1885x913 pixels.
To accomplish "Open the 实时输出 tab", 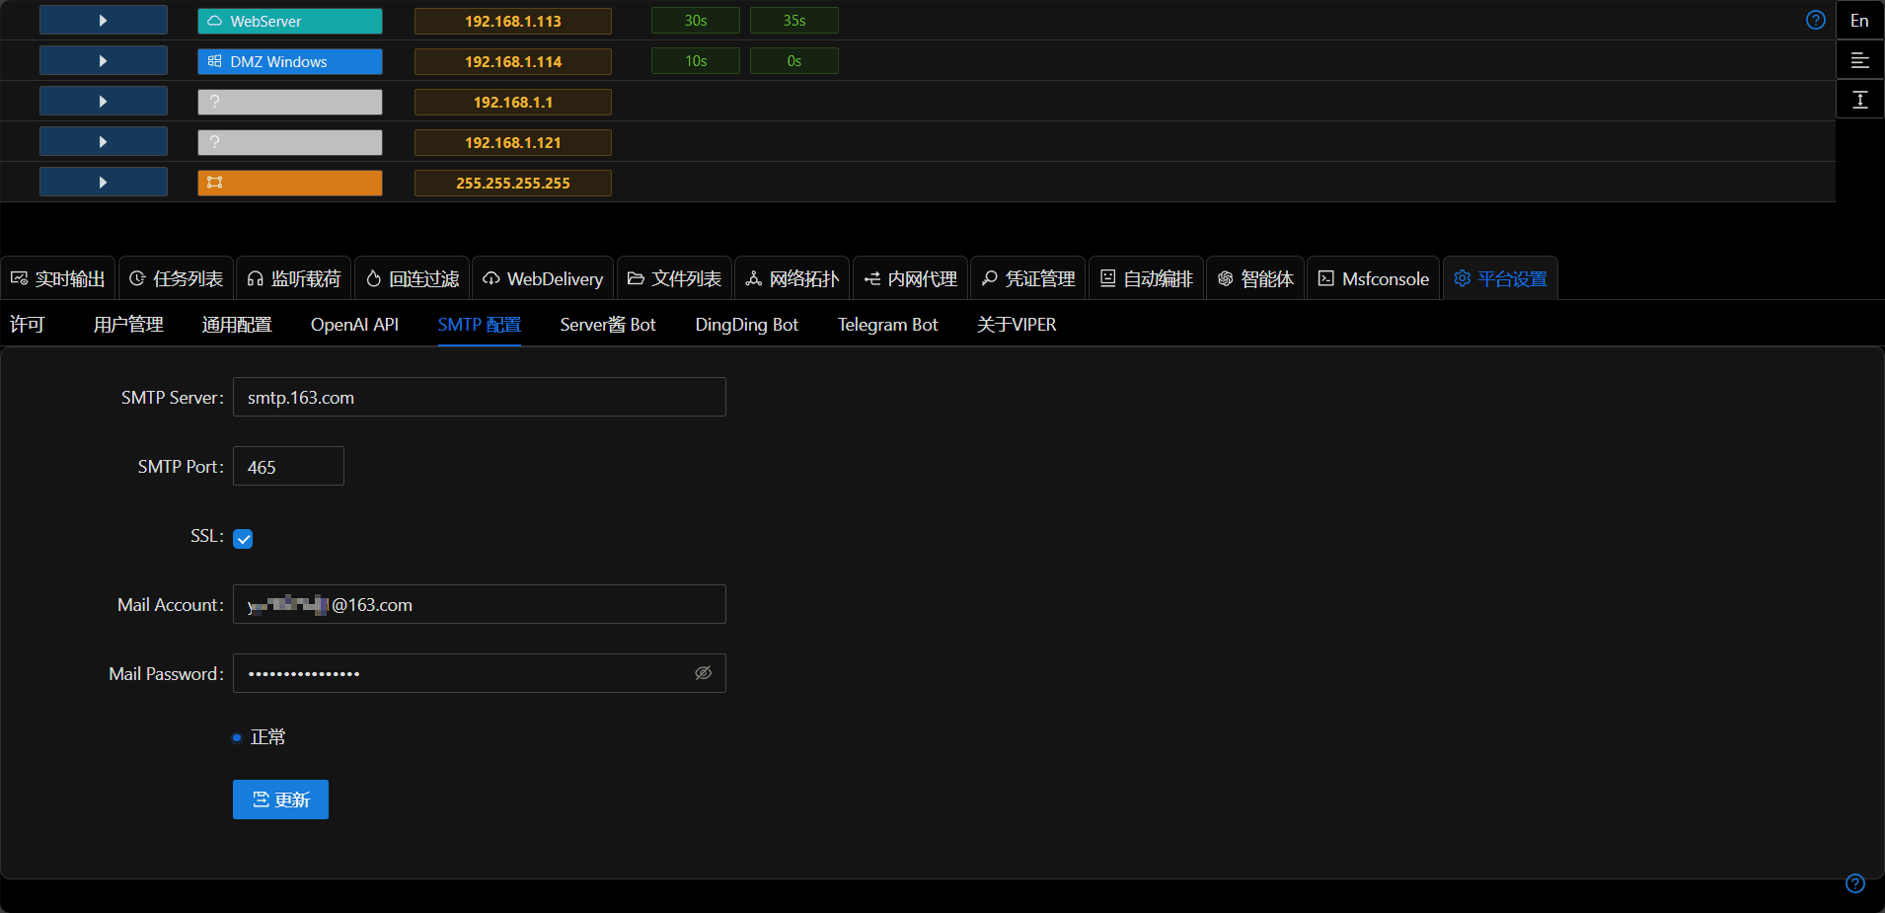I will pos(57,278).
